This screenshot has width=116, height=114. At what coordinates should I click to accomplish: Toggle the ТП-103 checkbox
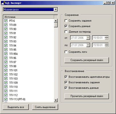tap(6, 79)
